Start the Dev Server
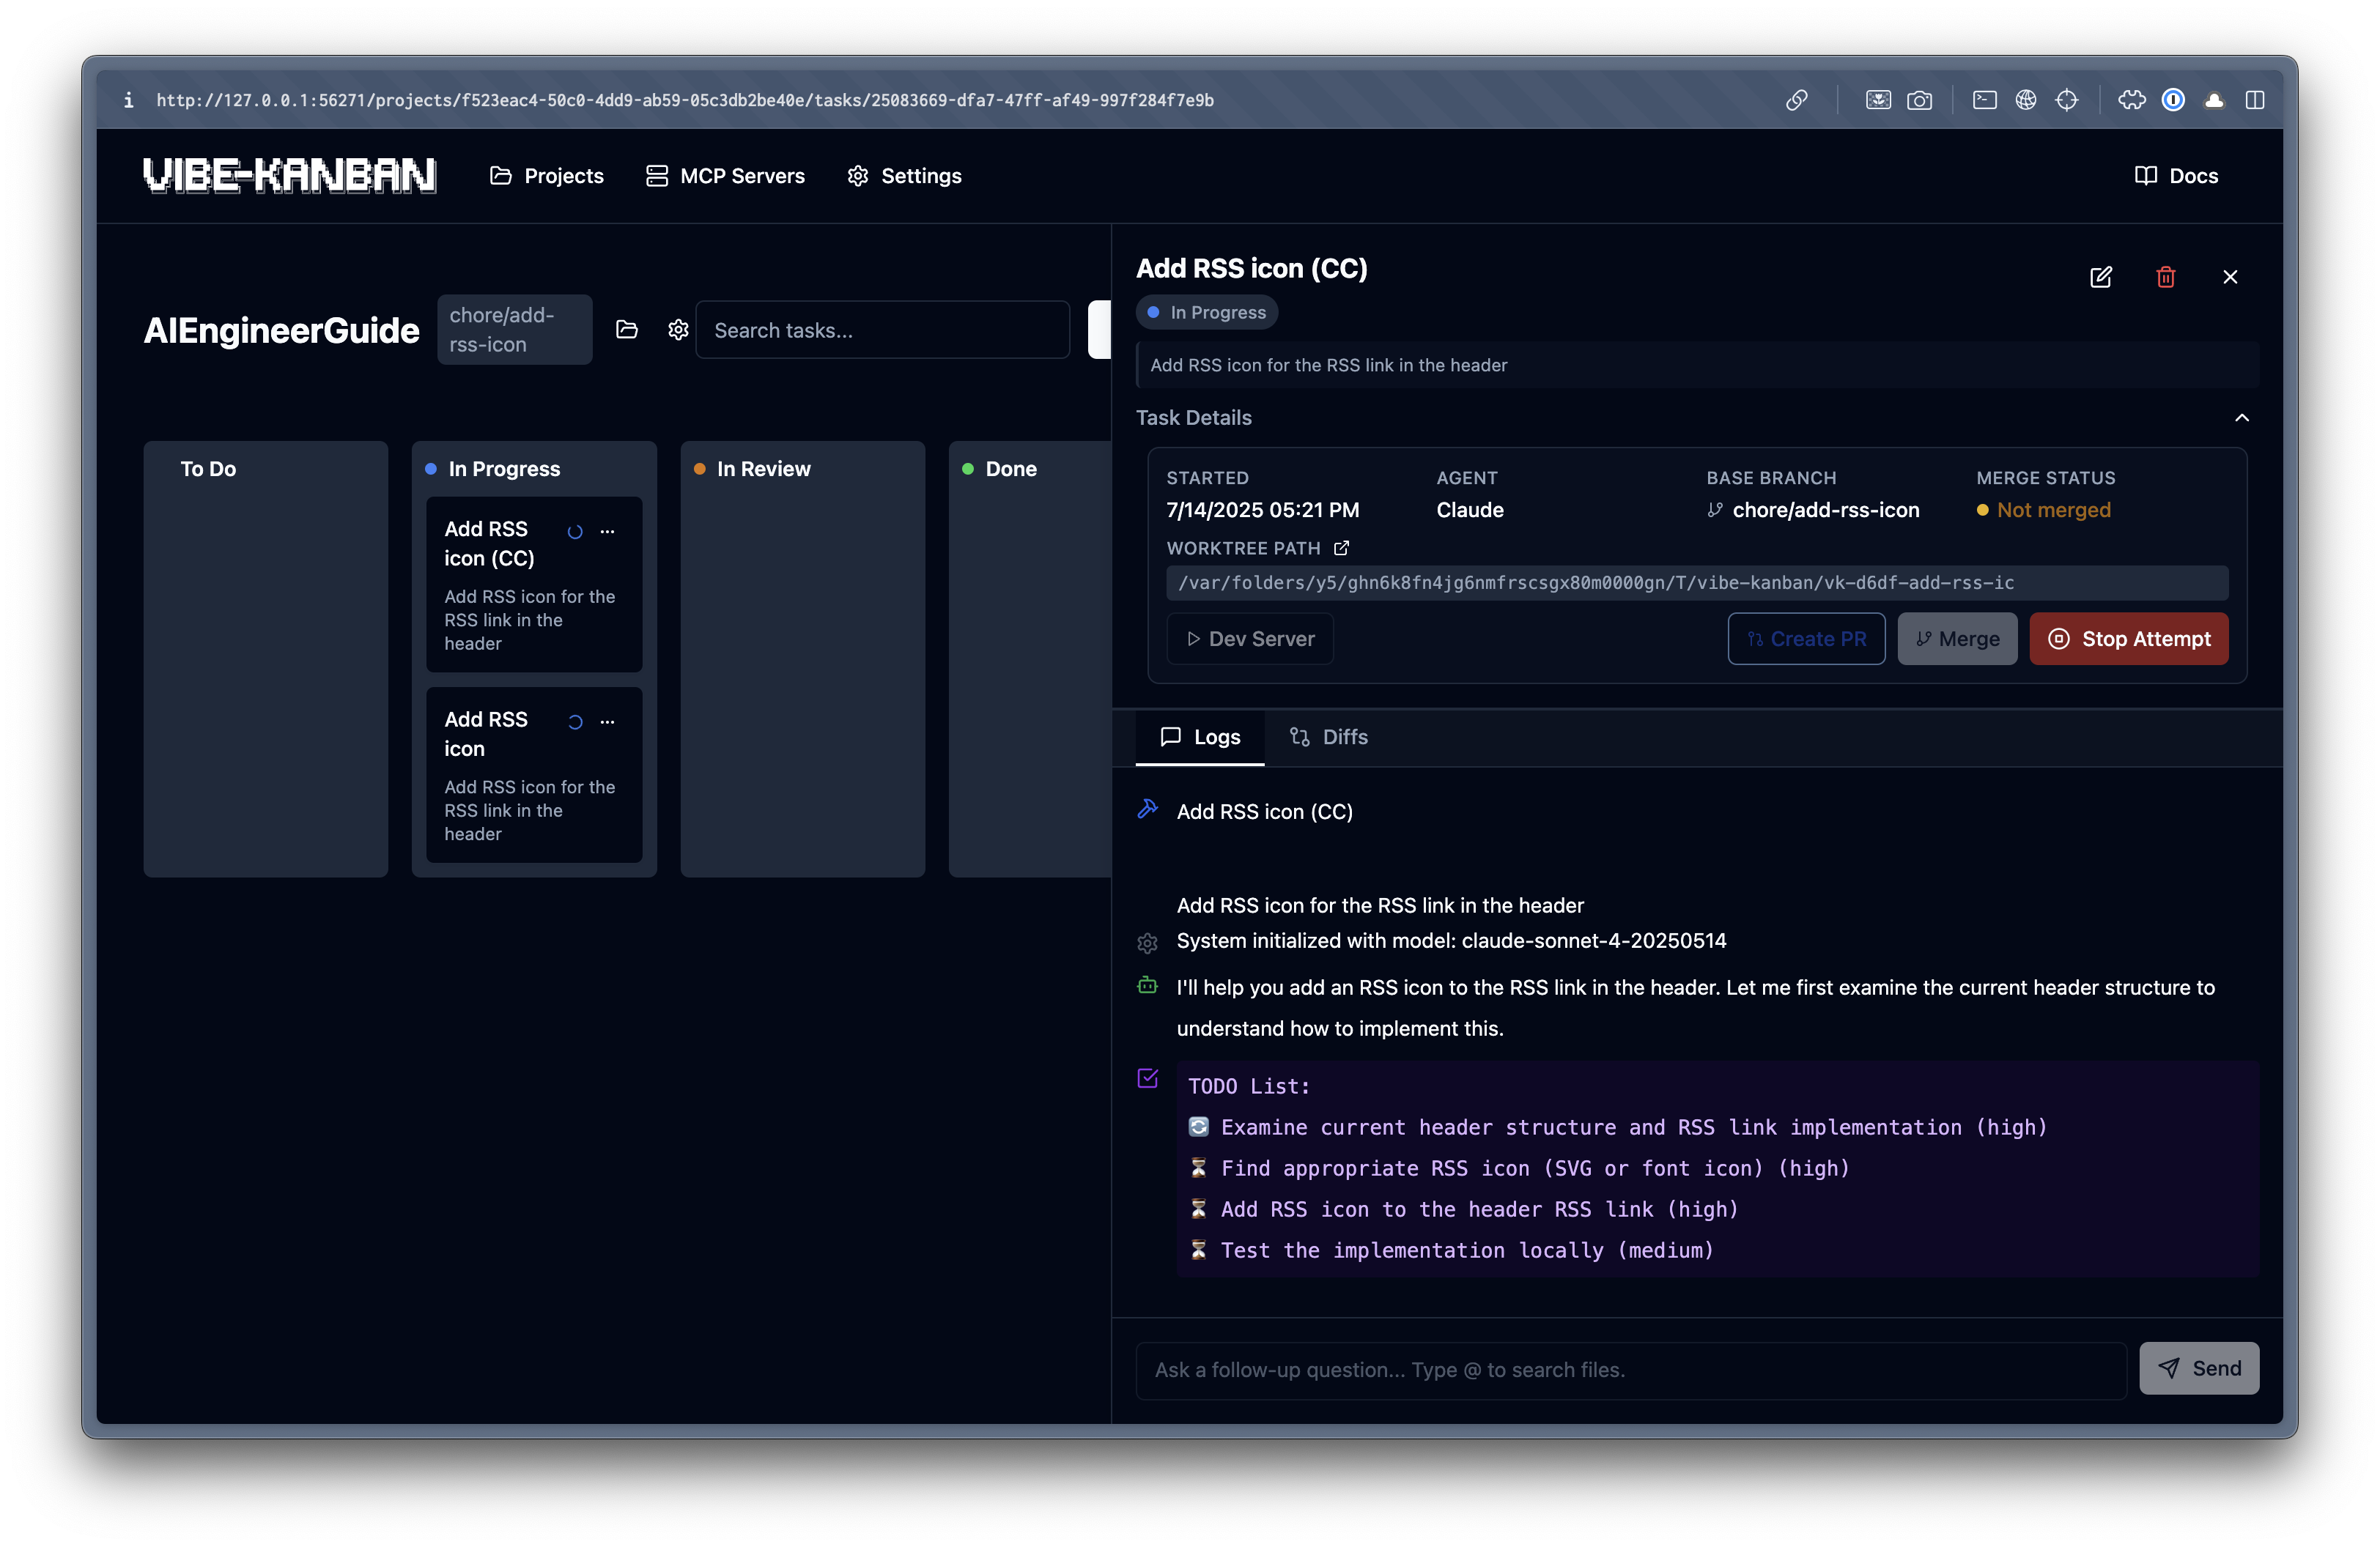Image resolution: width=2380 pixels, height=1547 pixels. pyautogui.click(x=1250, y=639)
